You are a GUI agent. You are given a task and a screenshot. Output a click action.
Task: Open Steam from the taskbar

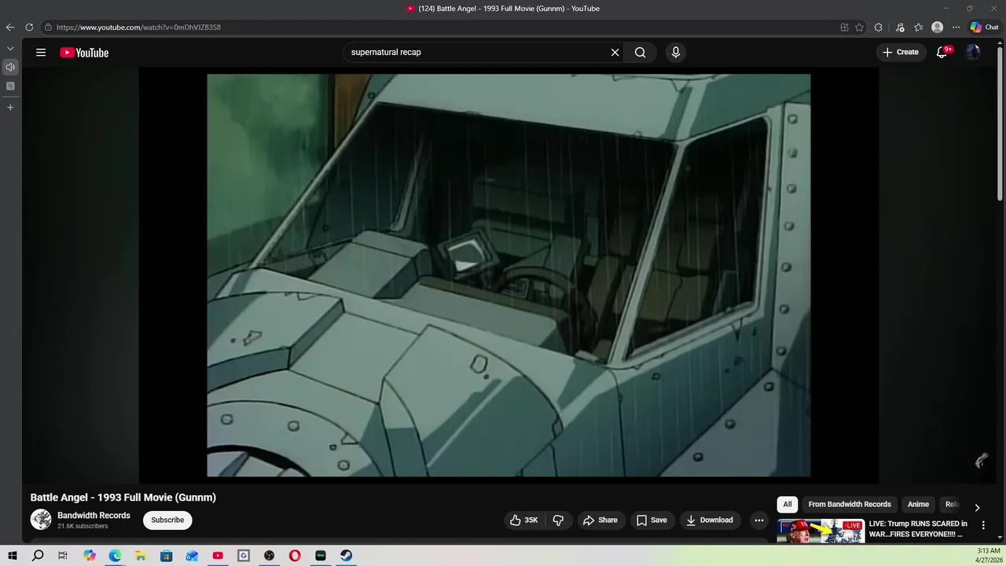pyautogui.click(x=346, y=556)
